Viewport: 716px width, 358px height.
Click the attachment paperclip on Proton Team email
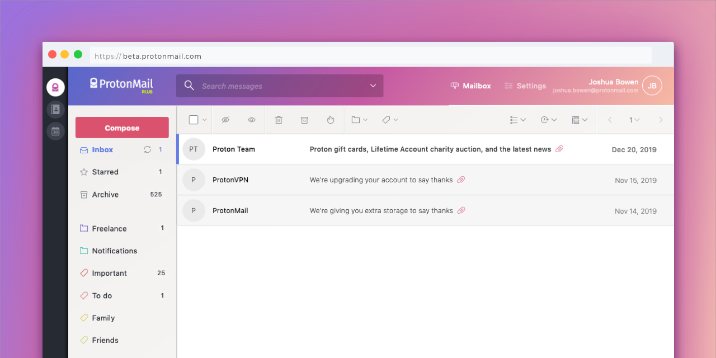tap(559, 149)
